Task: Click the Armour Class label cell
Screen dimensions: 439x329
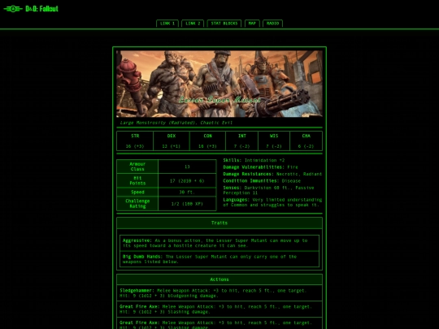Action: click(137, 167)
